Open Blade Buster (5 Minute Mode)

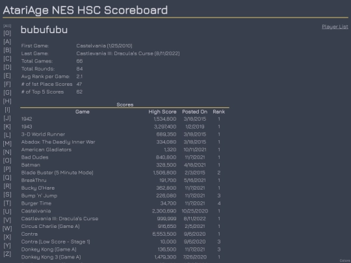57,173
